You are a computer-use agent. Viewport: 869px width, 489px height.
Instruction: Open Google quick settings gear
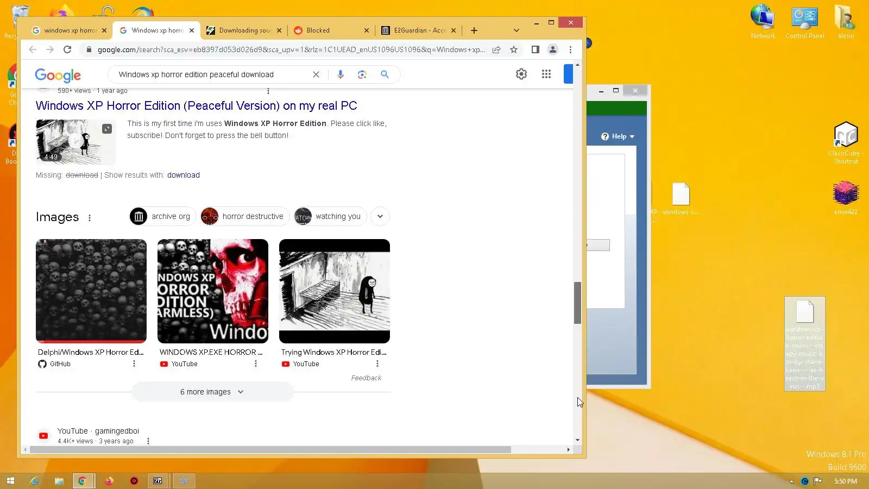click(521, 74)
